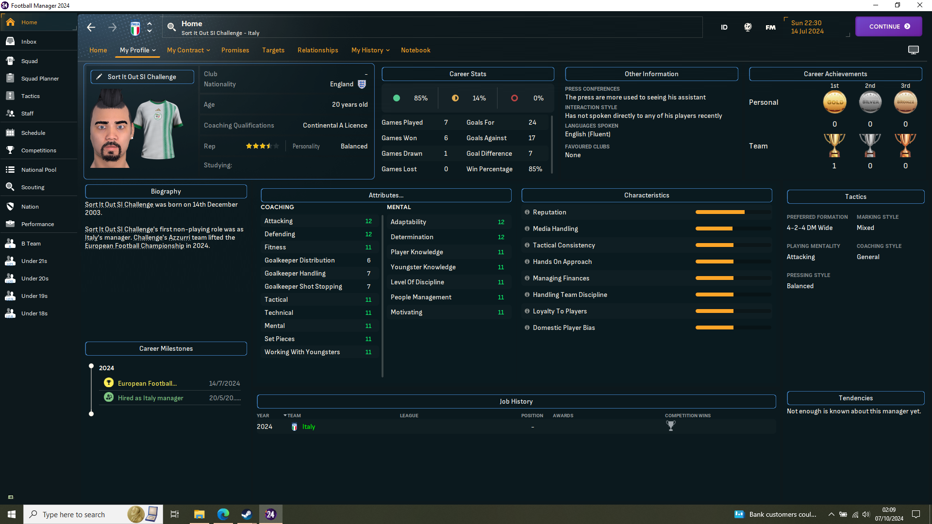932x524 pixels.
Task: Open B Team sidebar icon
Action: coord(10,244)
